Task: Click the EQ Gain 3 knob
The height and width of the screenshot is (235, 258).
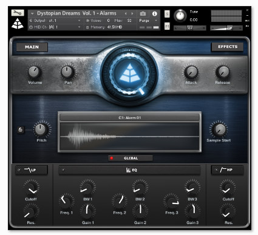Action: tap(192, 211)
